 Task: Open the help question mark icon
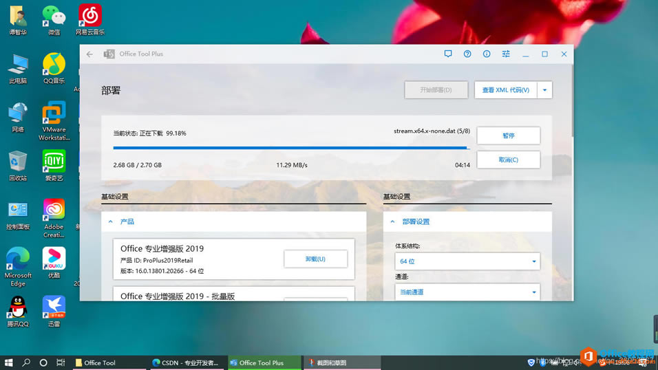(x=467, y=54)
